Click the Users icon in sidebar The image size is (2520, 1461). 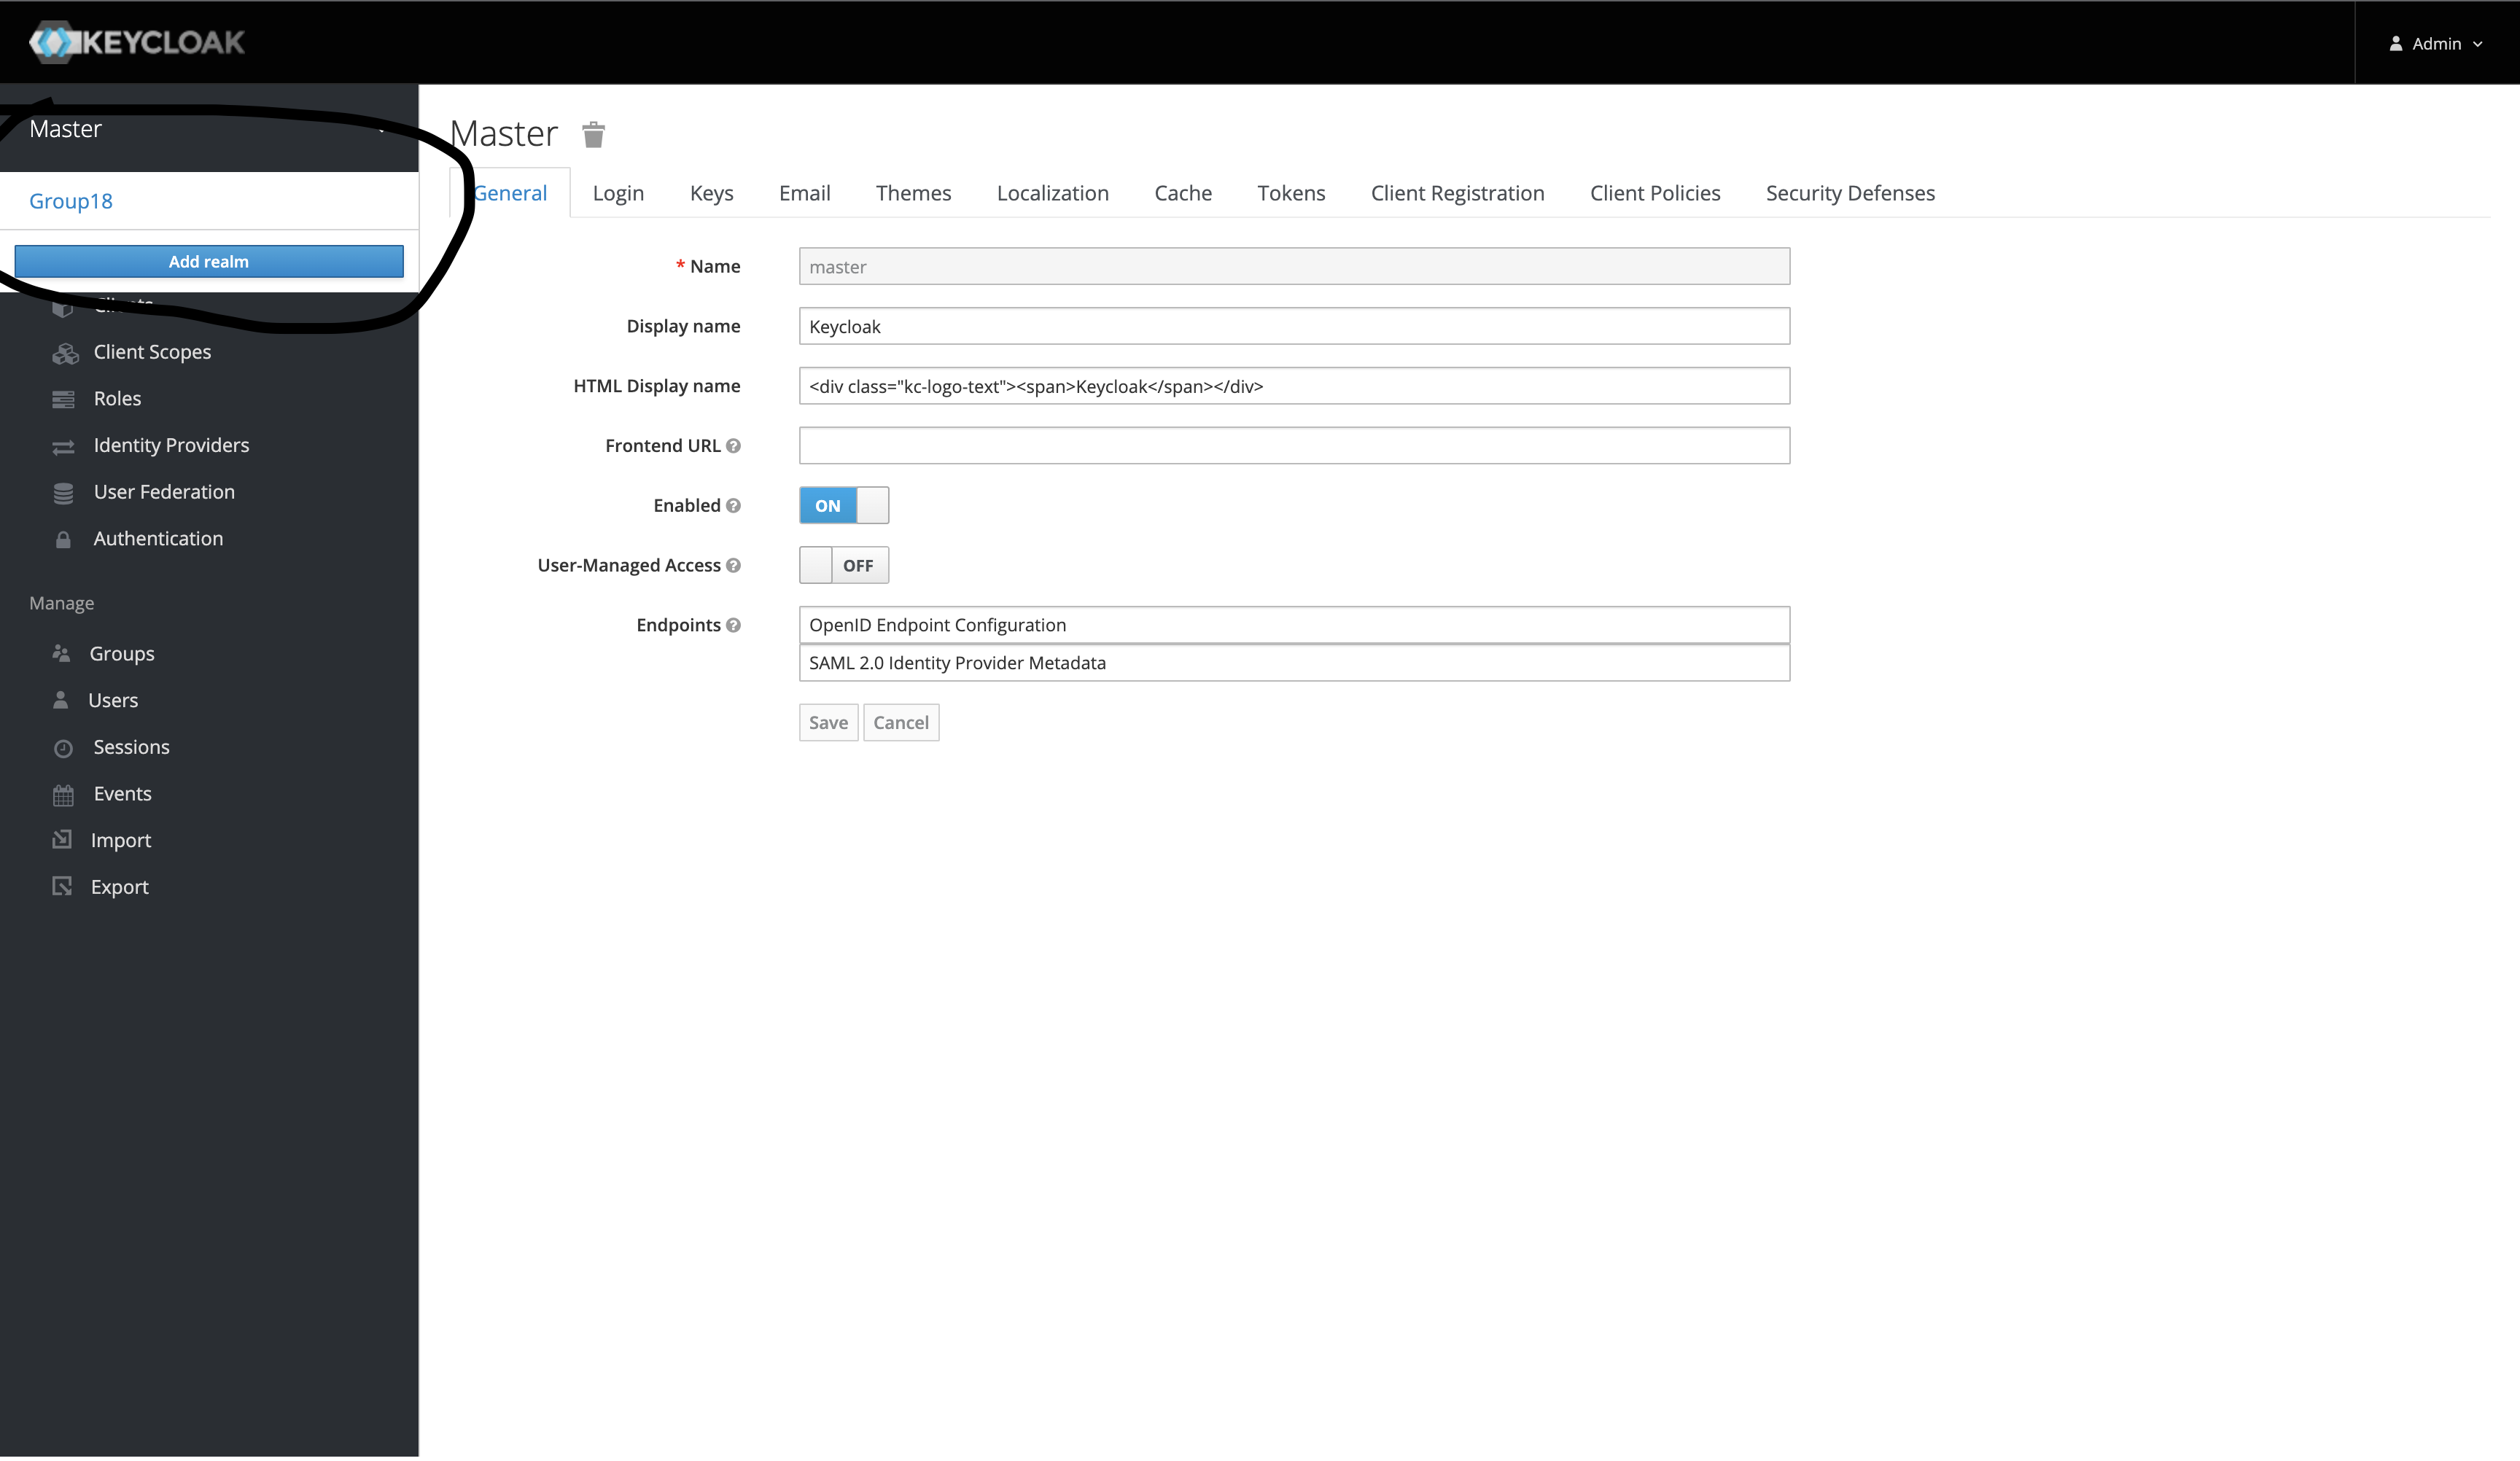(x=61, y=699)
